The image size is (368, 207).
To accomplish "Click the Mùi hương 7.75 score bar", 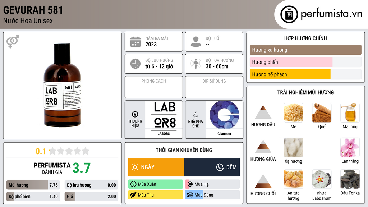I will (33, 185).
